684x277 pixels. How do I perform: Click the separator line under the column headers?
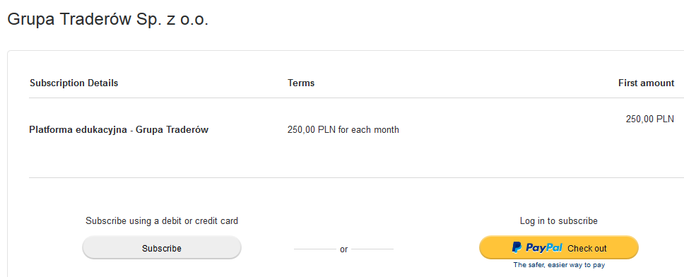coord(356,98)
